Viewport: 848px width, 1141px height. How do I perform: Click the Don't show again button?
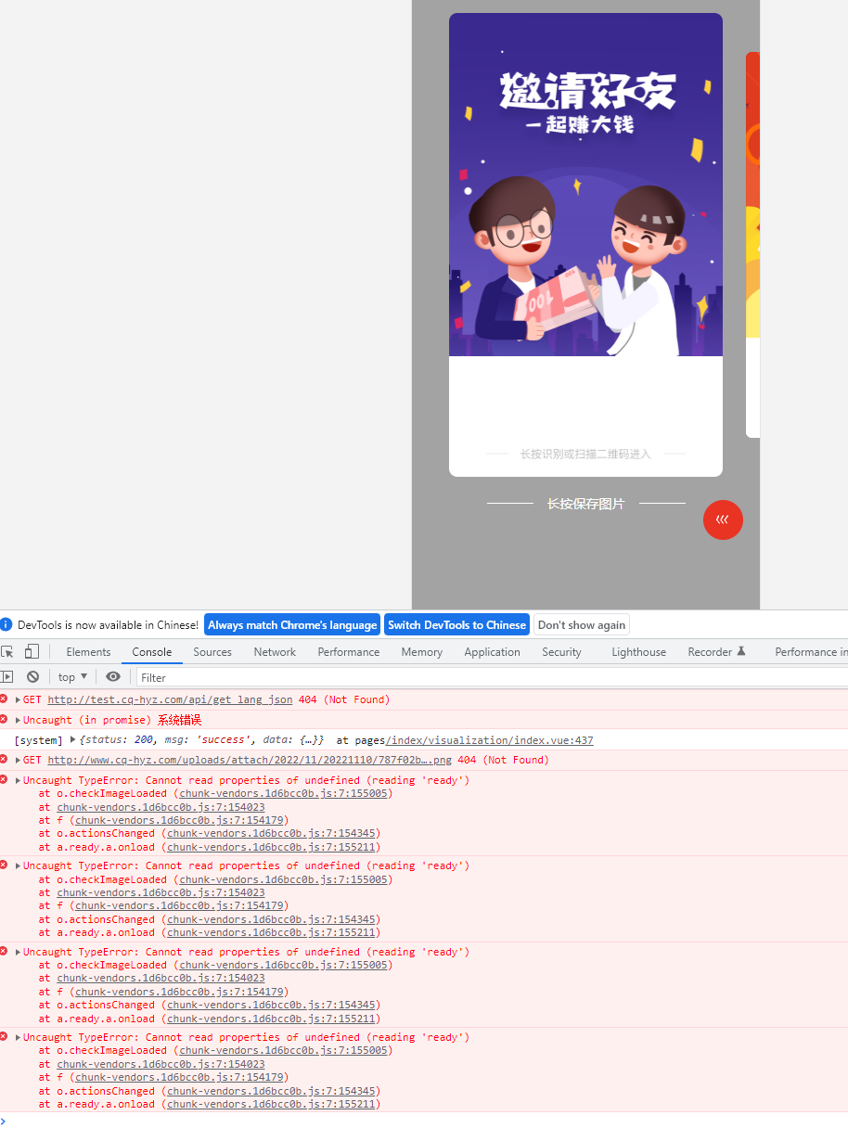pyautogui.click(x=582, y=625)
